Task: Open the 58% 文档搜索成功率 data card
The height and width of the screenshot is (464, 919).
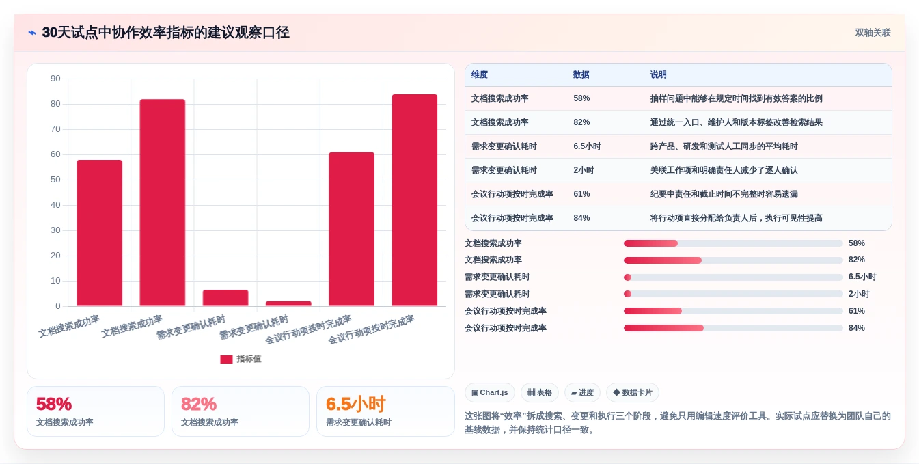Action: click(96, 411)
